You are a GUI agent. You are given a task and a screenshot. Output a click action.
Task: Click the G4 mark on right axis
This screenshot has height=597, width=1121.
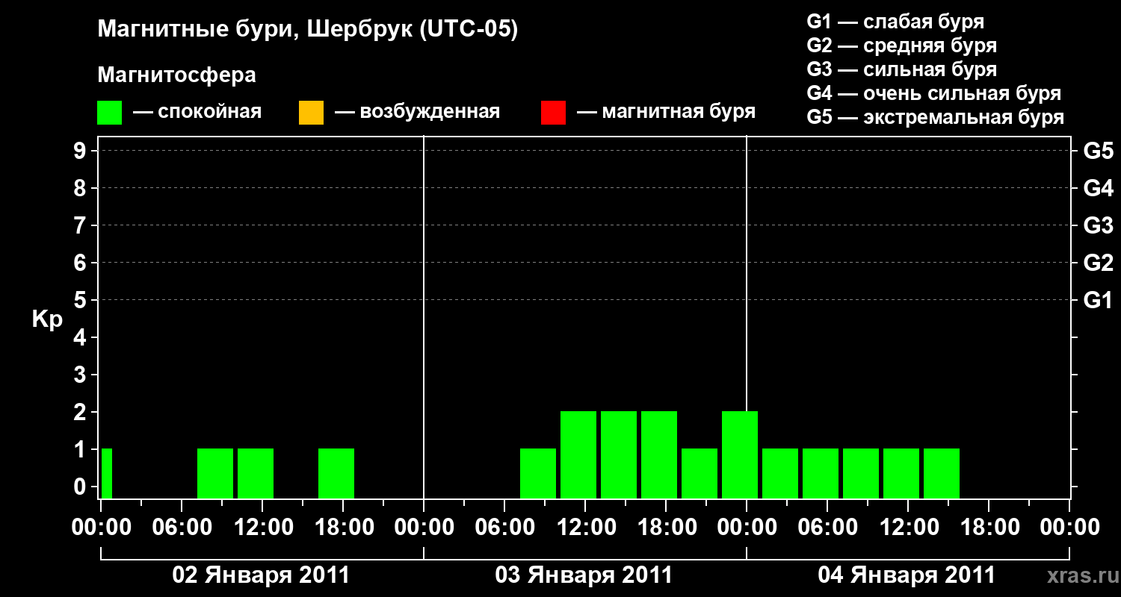click(1098, 188)
